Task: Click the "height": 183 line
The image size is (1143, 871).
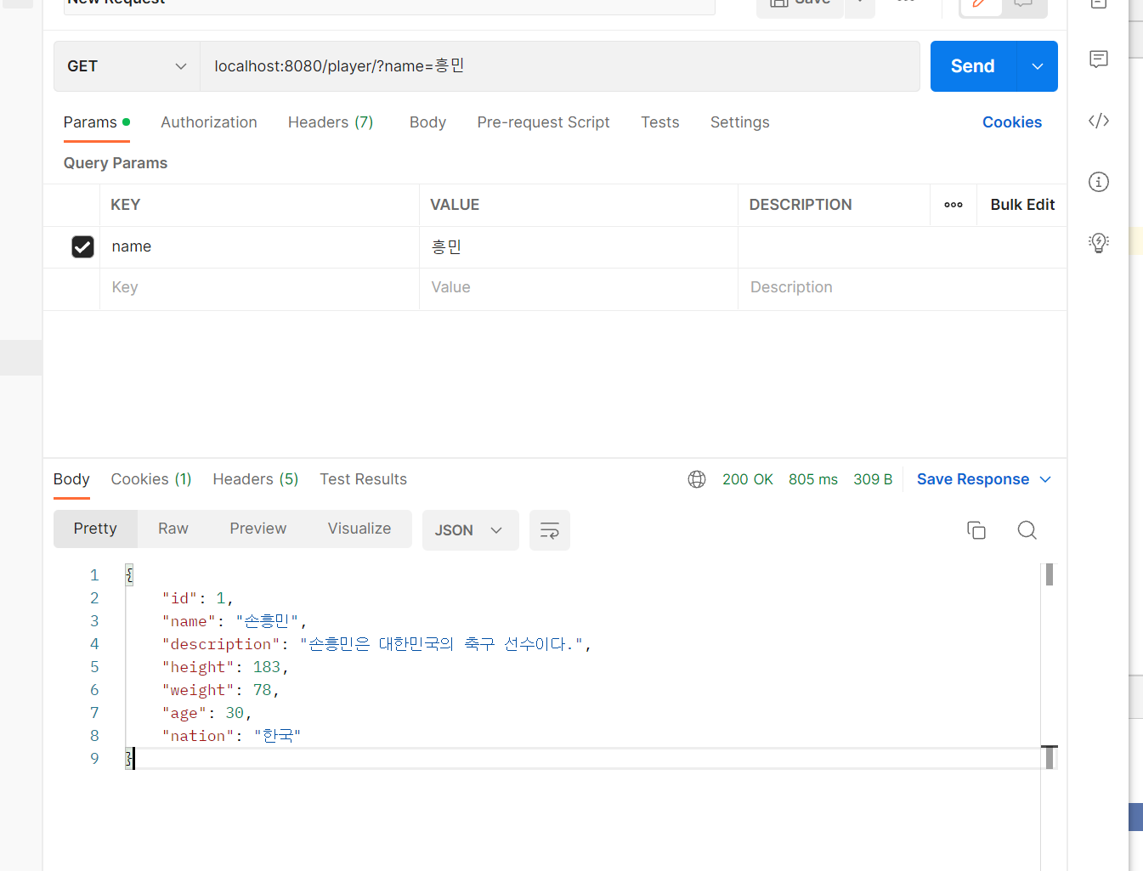Action: (x=225, y=667)
